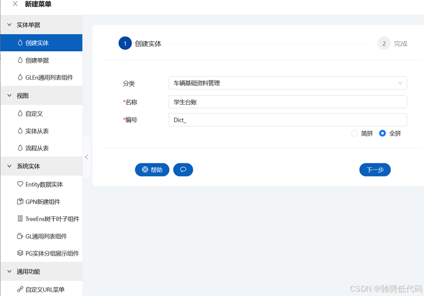This screenshot has width=424, height=296.
Task: Click the 分类 combo box value 车辆基础资料管理
Action: 197,83
